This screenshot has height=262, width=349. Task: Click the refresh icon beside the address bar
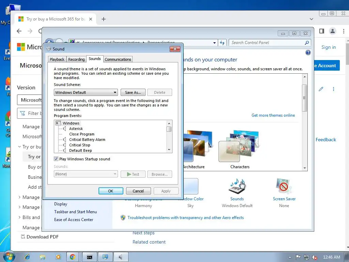[222, 43]
